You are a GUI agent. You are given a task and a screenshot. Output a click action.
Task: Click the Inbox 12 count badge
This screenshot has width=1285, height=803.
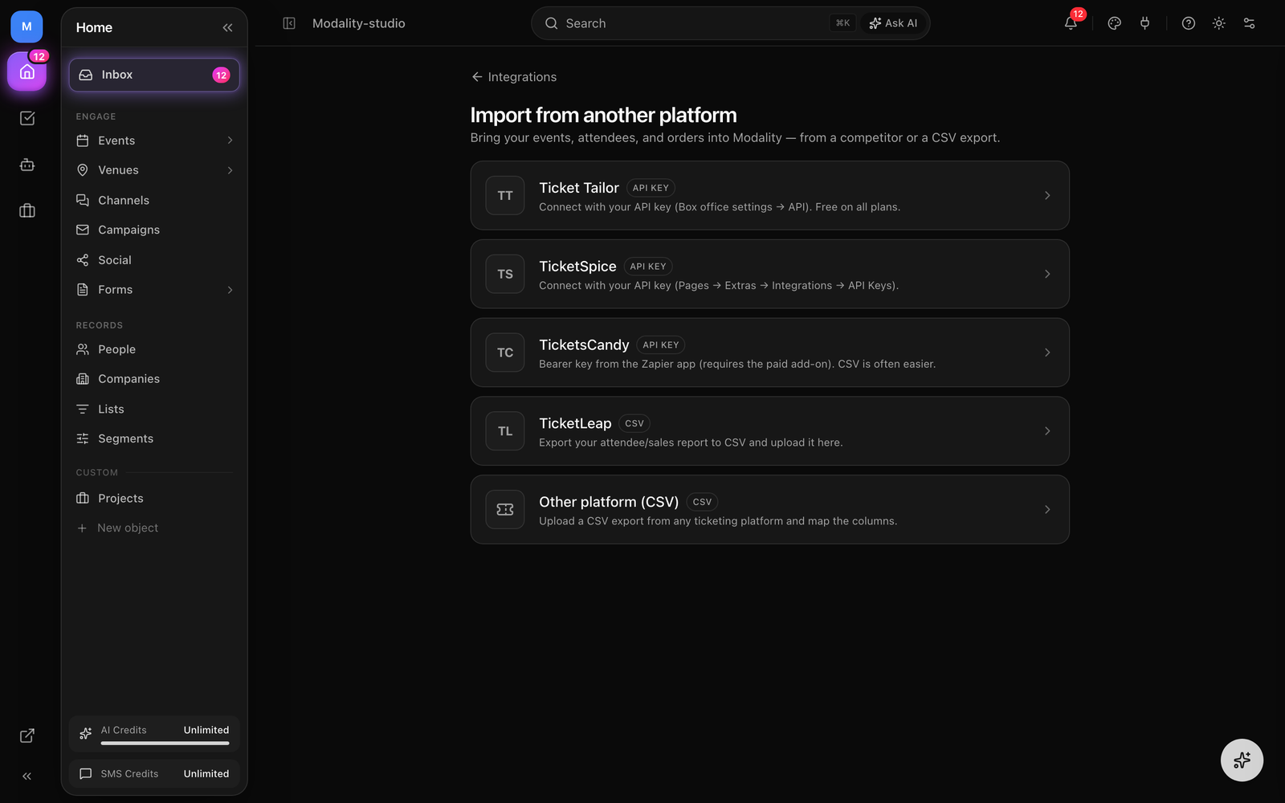click(x=221, y=75)
